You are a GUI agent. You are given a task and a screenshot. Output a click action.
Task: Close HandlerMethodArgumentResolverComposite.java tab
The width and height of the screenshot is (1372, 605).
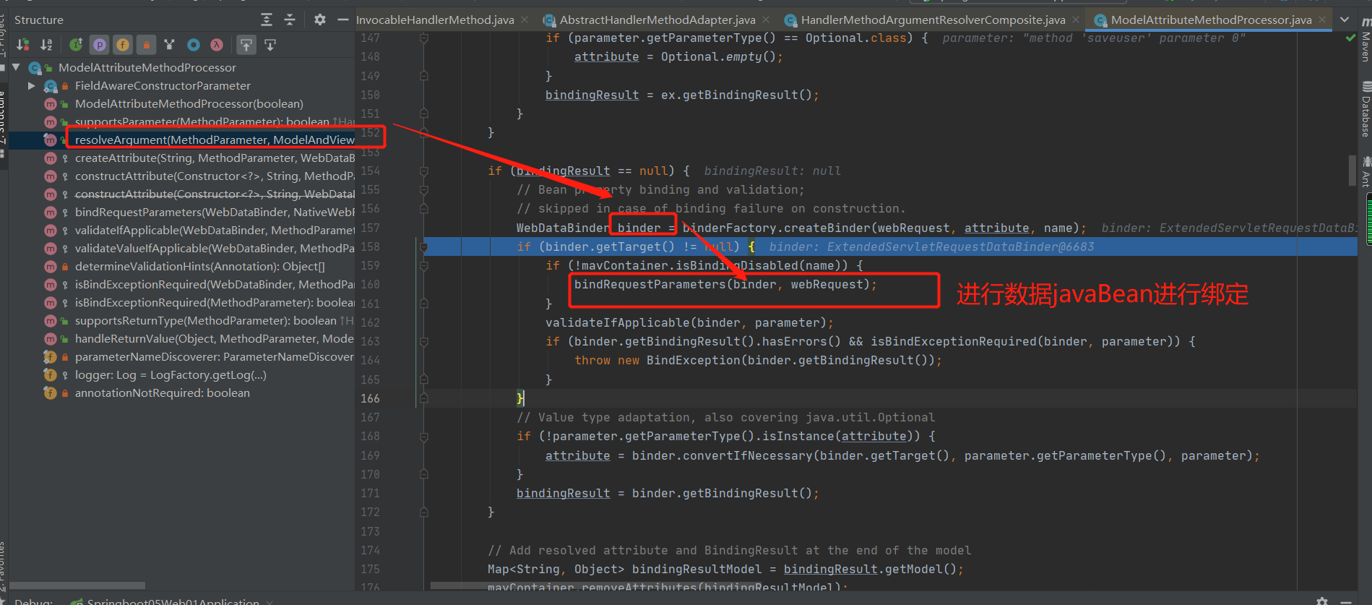click(1076, 20)
